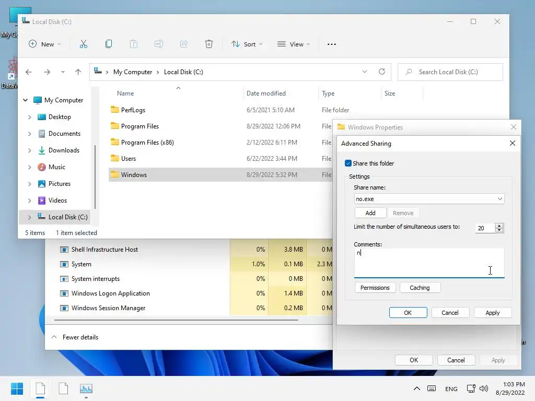The image size is (535, 401).
Task: Open Task Manager from the taskbar
Action: click(86, 388)
